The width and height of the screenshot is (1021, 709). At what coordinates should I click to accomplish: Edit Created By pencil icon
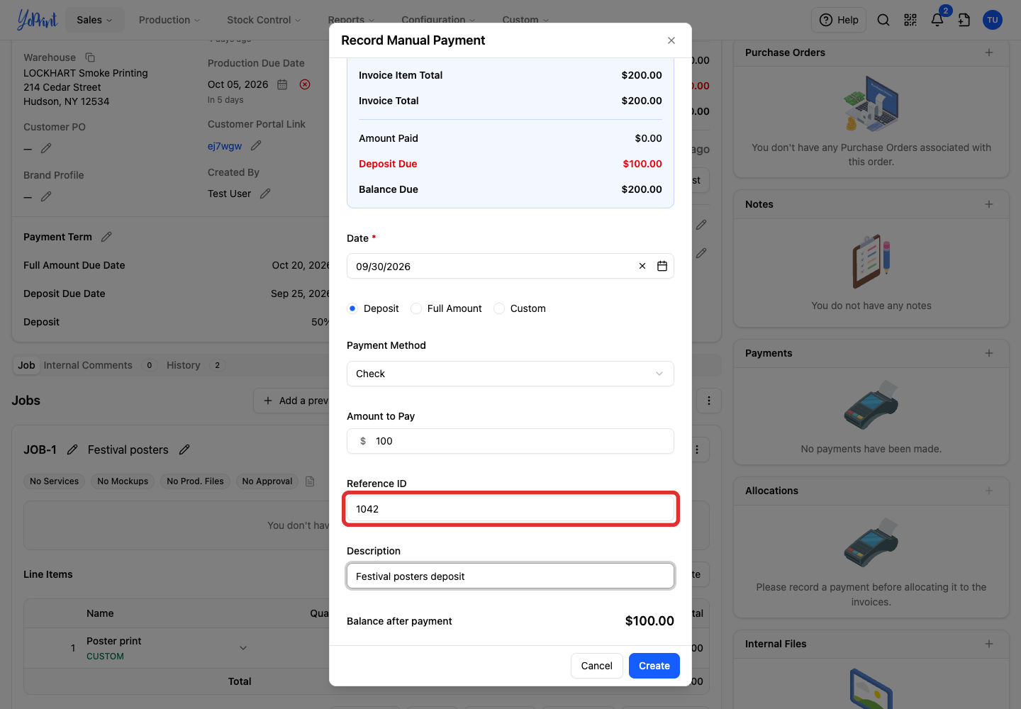[265, 194]
